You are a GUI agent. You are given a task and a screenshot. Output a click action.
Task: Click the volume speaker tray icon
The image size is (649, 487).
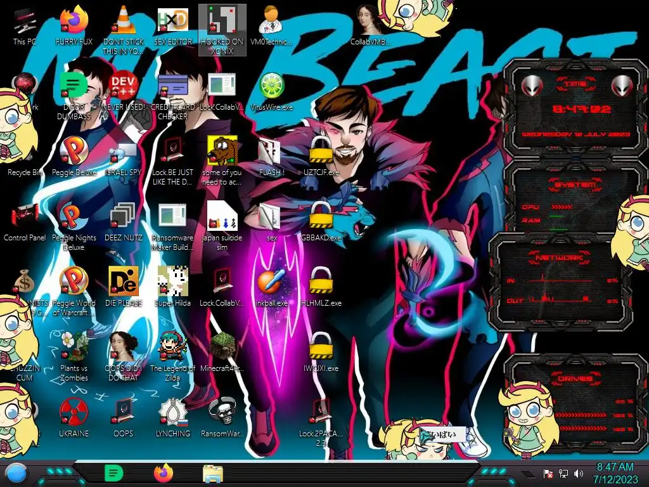coord(579,473)
